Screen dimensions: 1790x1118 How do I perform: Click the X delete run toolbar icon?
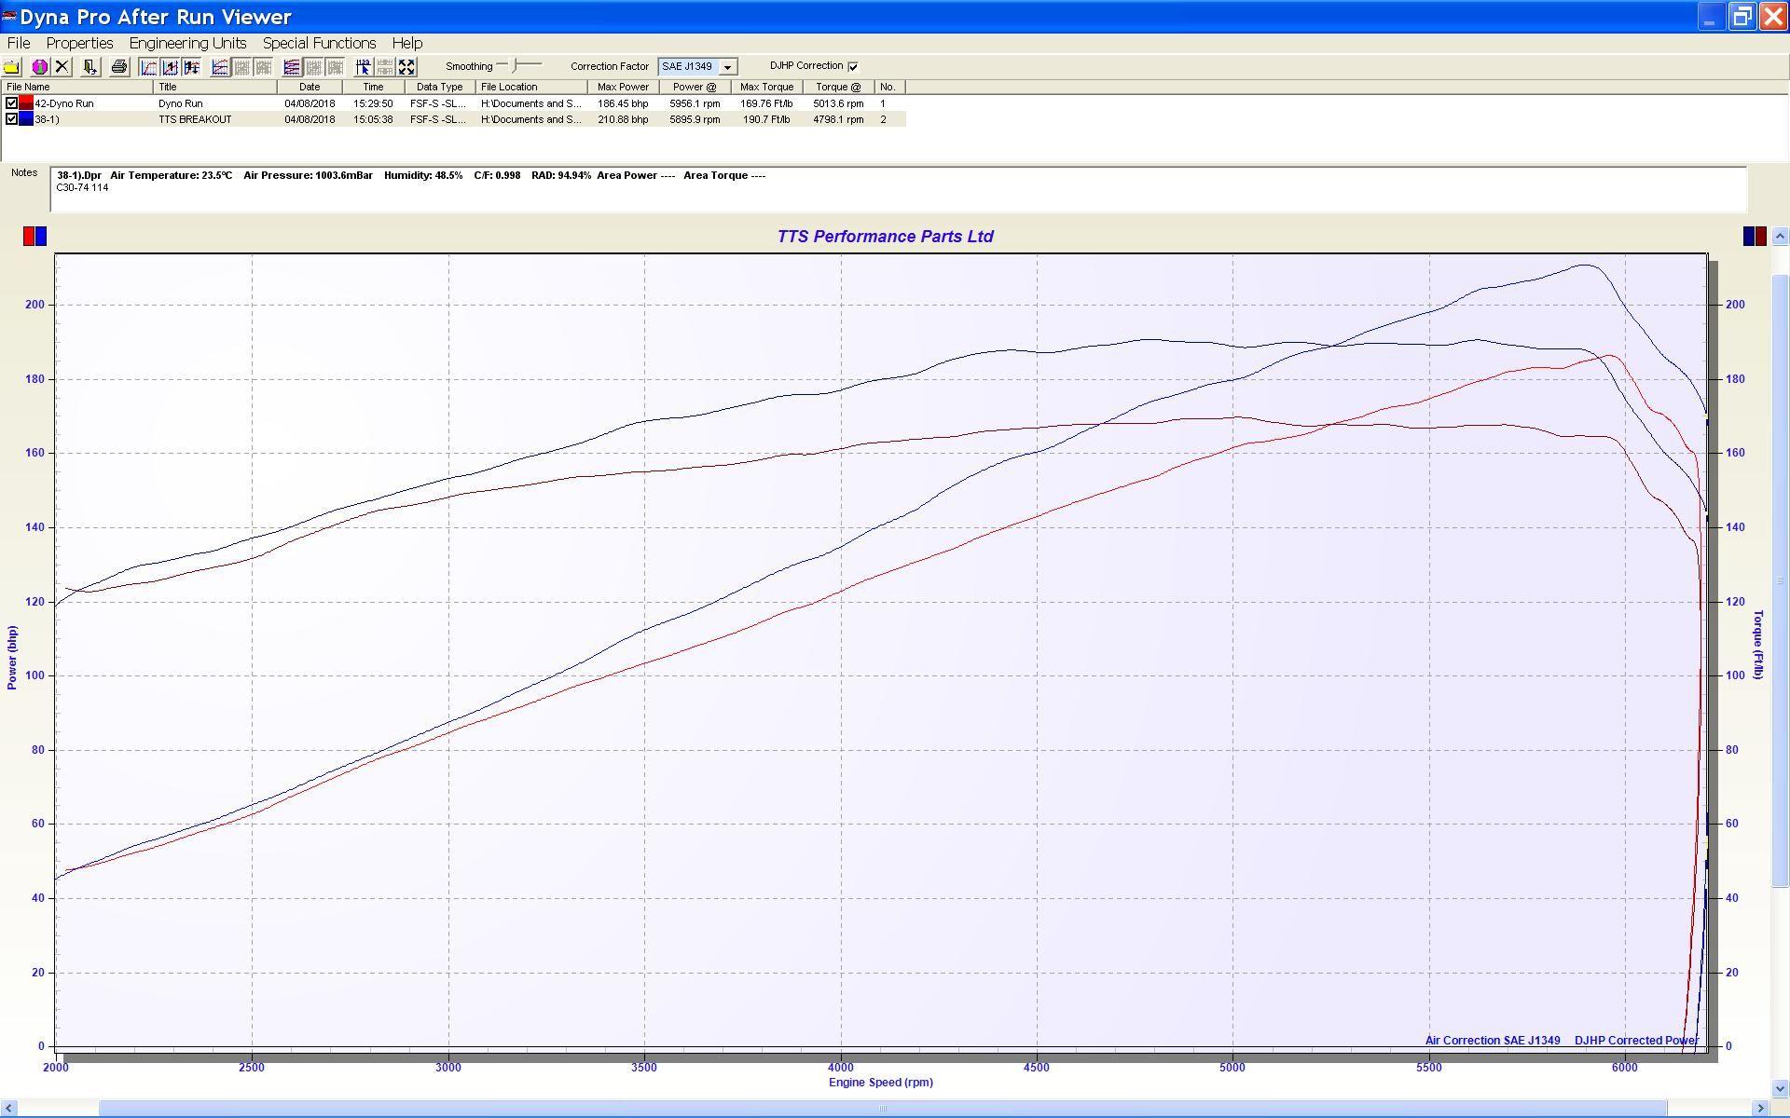[62, 67]
